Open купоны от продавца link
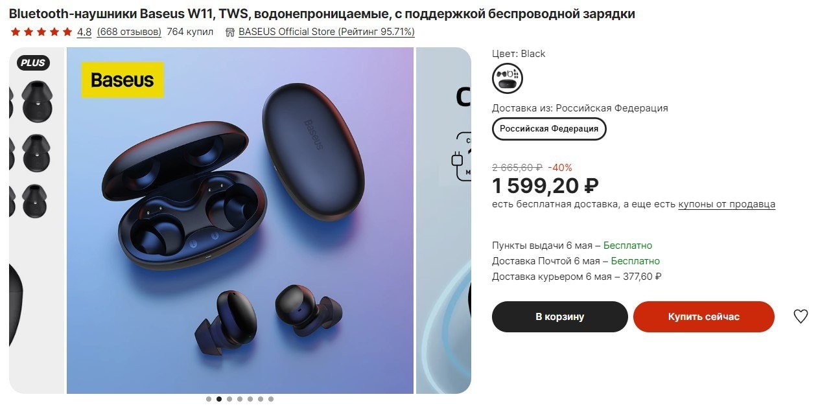The height and width of the screenshot is (412, 831). point(727,204)
